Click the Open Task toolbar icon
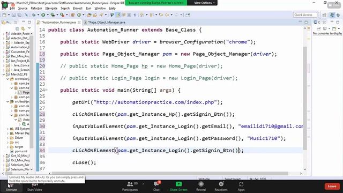The width and height of the screenshot is (343, 193). (x=95, y=15)
